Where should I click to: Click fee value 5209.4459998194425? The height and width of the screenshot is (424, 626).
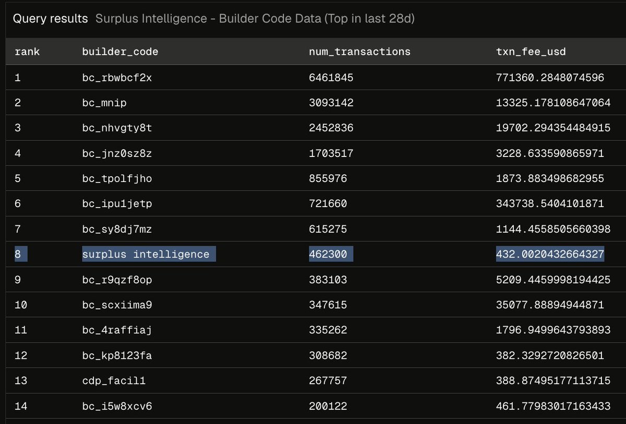(x=553, y=280)
